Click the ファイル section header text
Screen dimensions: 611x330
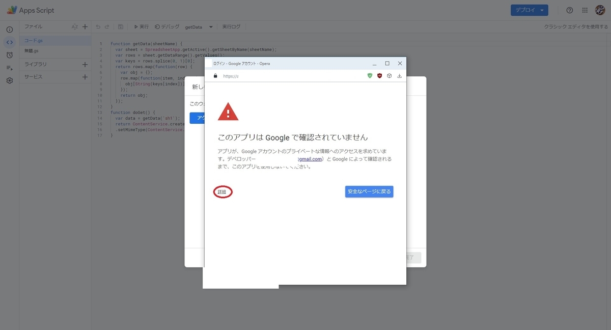(x=34, y=26)
